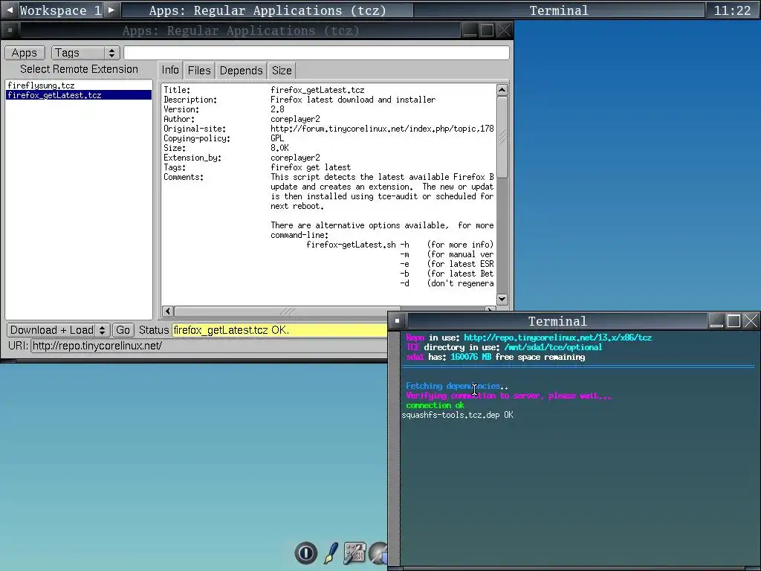This screenshot has width=761, height=571.
Task: Select firefox_getLatest.tcz in extension list
Action: [79, 95]
